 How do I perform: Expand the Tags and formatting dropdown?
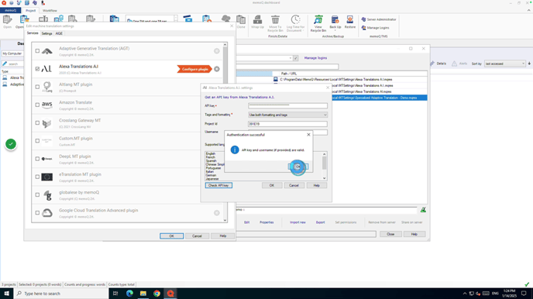pos(287,115)
